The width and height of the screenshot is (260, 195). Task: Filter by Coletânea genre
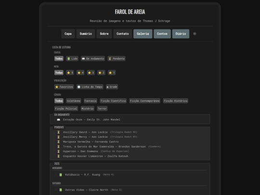74,101
